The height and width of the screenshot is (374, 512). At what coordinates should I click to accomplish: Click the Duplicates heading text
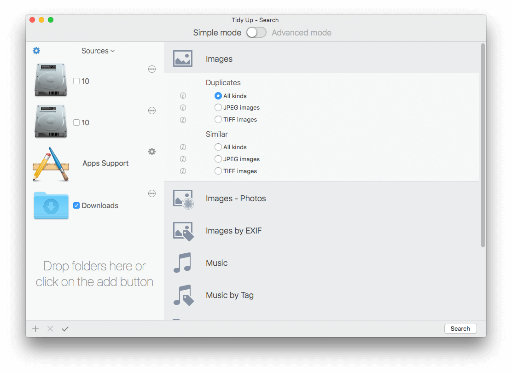(223, 82)
